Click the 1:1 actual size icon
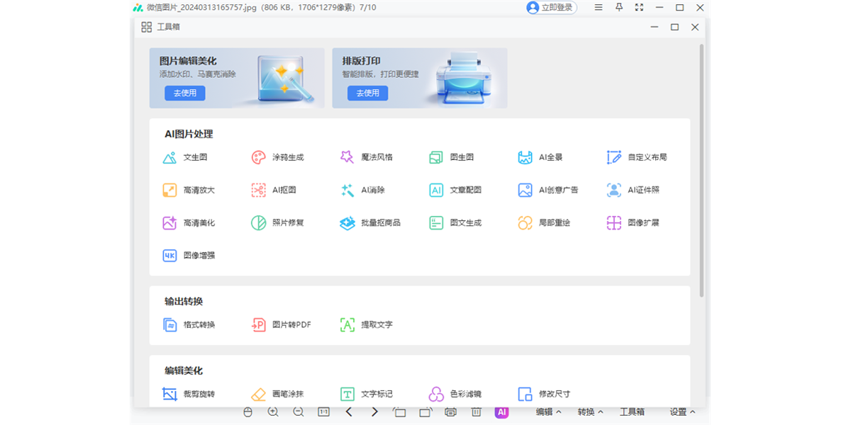The height and width of the screenshot is (425, 851). [324, 412]
